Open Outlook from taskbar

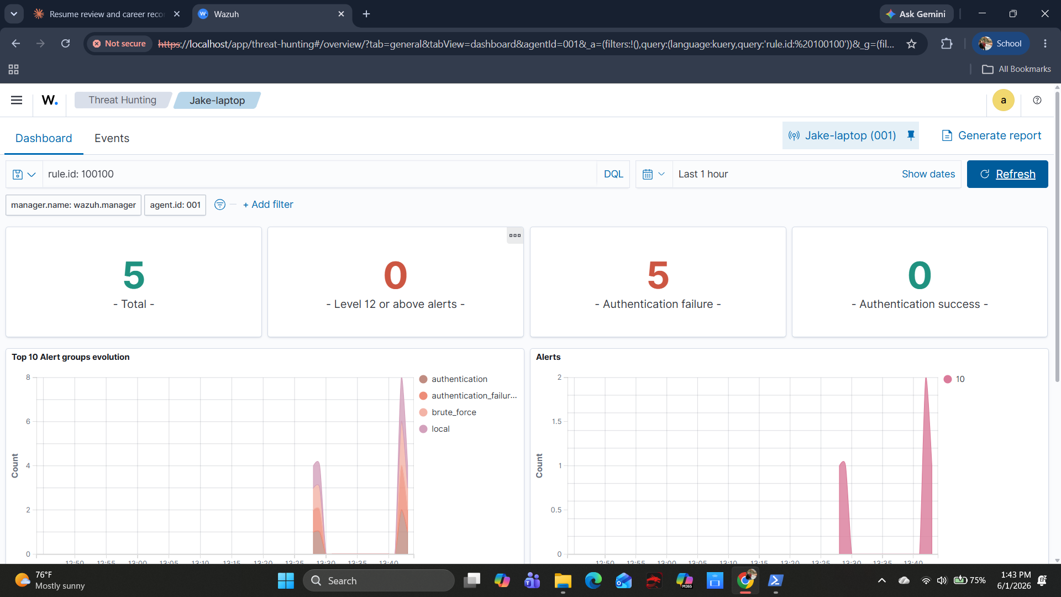623,580
